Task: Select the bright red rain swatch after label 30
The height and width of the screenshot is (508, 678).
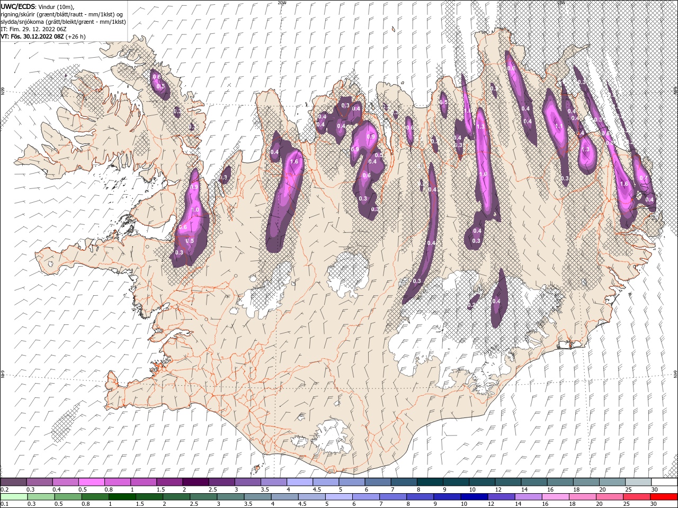Action: pyautogui.click(x=663, y=497)
